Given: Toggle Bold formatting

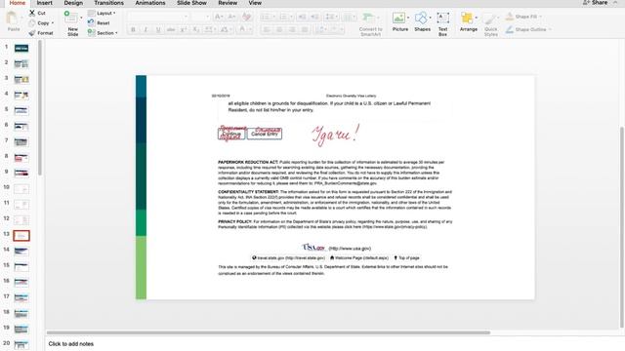Looking at the screenshot, I should 133,29.
